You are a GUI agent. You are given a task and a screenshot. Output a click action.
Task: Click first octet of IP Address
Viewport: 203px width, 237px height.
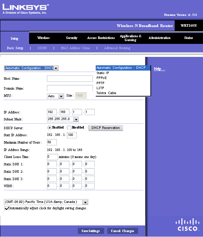click(52, 112)
